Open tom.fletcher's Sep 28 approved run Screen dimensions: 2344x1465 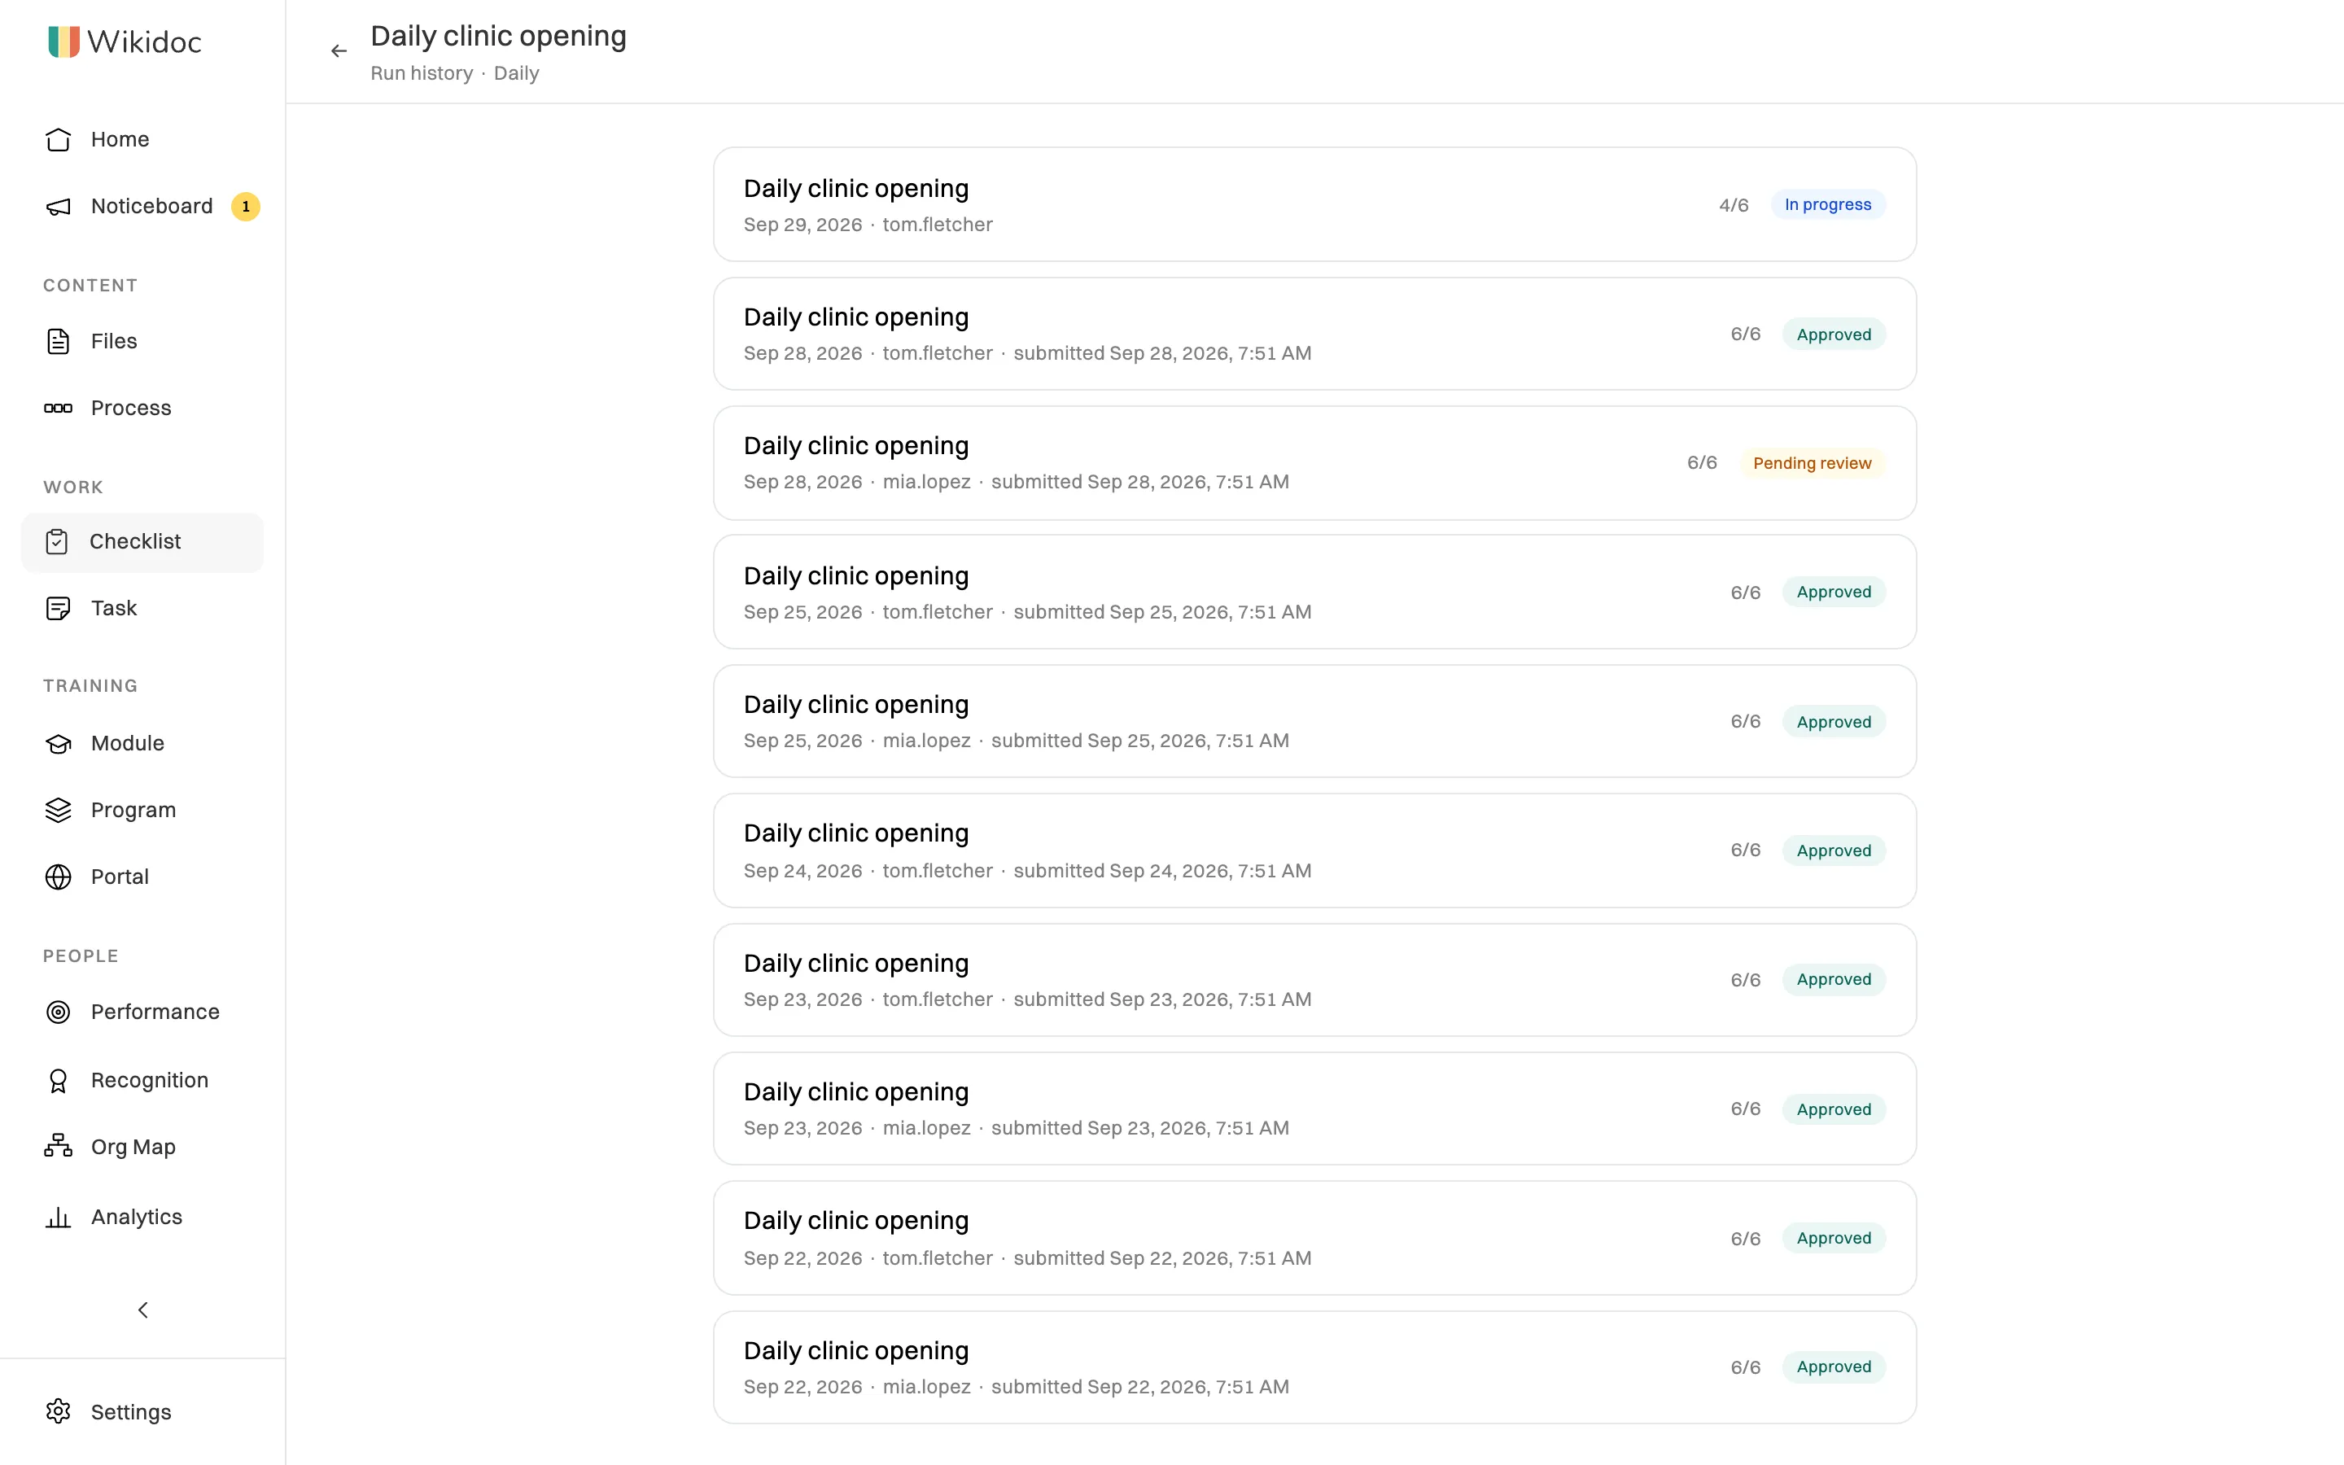tap(1314, 335)
